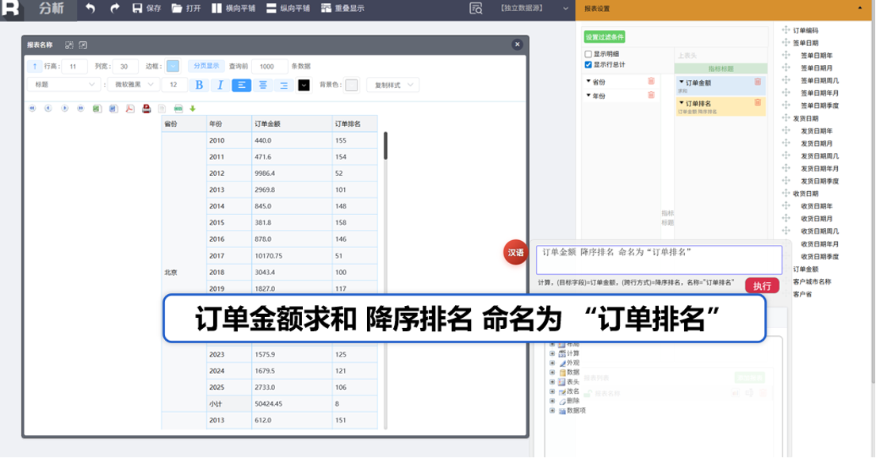
Task: Click first icon beside 报表名称 title
Action: pyautogui.click(x=69, y=45)
